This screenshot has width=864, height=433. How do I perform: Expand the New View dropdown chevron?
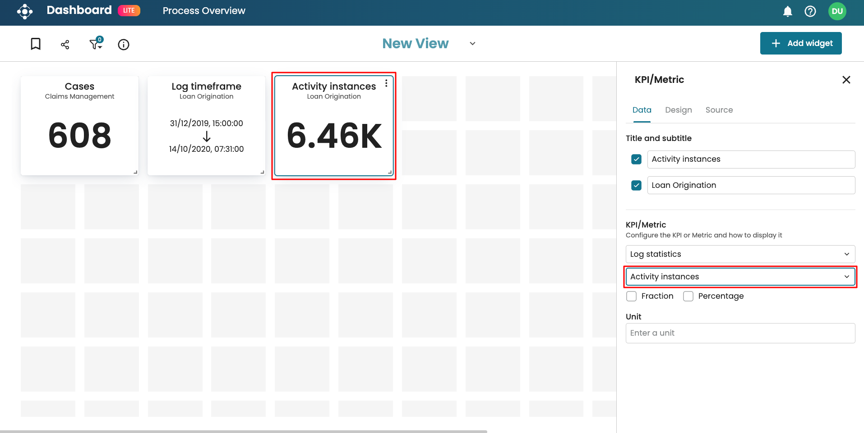click(472, 44)
